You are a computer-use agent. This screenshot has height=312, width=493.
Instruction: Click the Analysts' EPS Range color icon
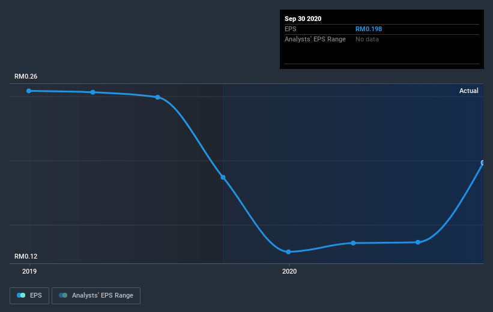click(x=63, y=295)
